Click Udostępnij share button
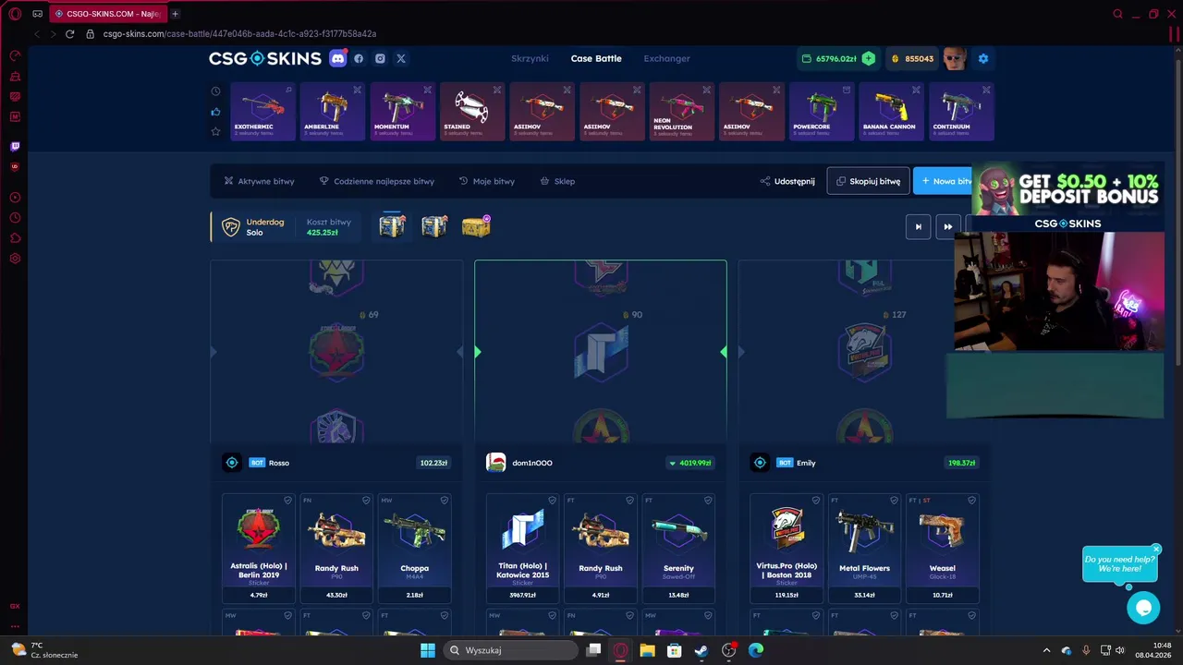 [787, 181]
